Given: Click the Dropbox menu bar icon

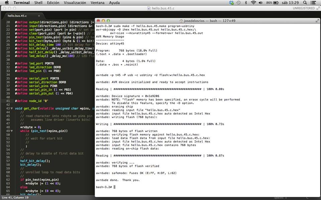Looking at the screenshot, I should 231,3.
